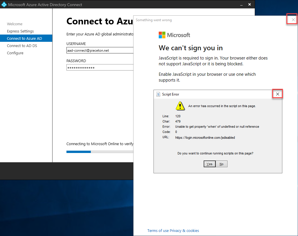Close the Azure Active Directory Connect window

point(250,4)
